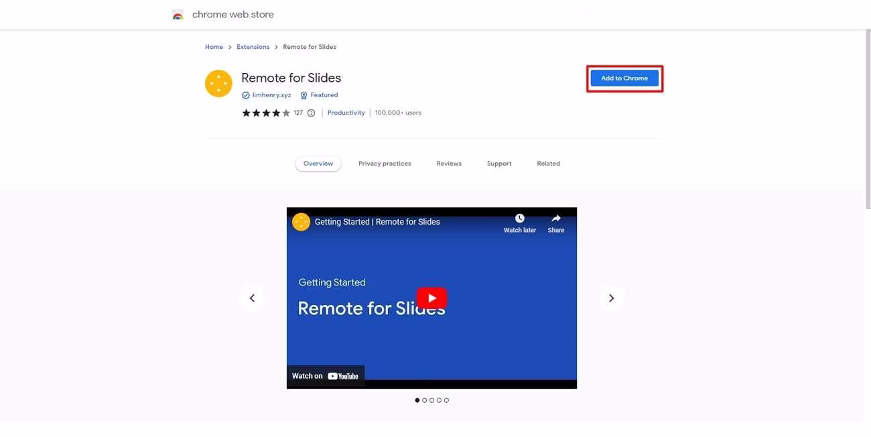871x437 pixels.
Task: Select the fifth carousel dot
Action: 446,400
